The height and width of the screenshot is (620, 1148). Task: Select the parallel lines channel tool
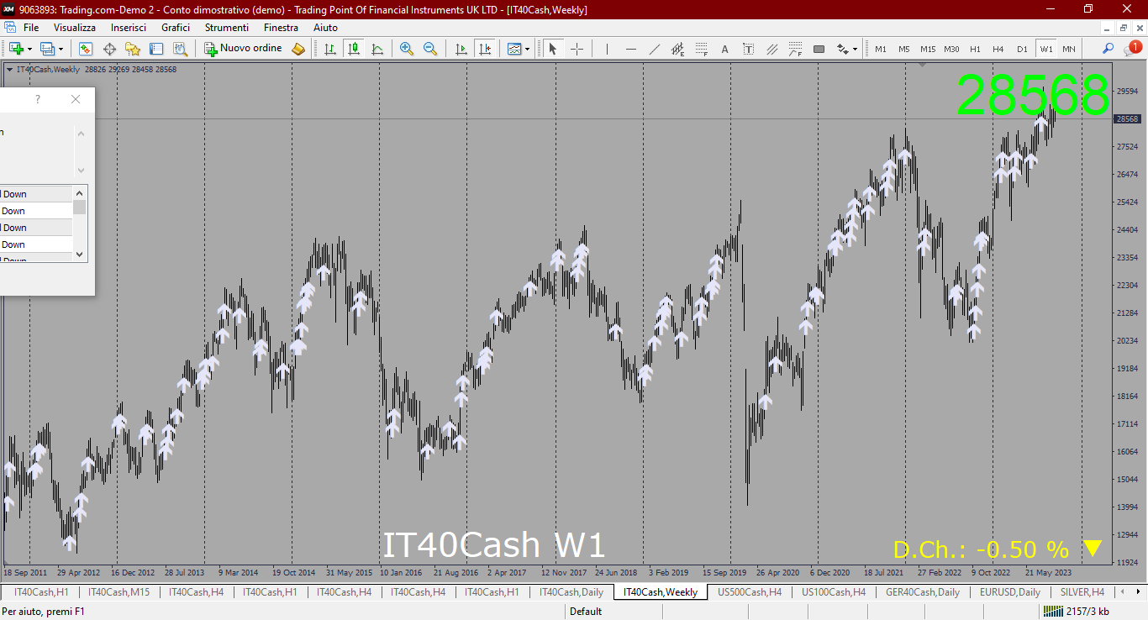click(x=771, y=49)
